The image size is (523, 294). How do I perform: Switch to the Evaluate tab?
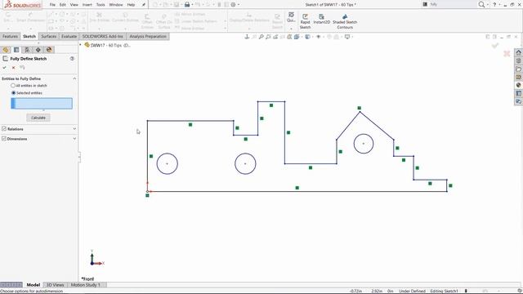click(69, 36)
